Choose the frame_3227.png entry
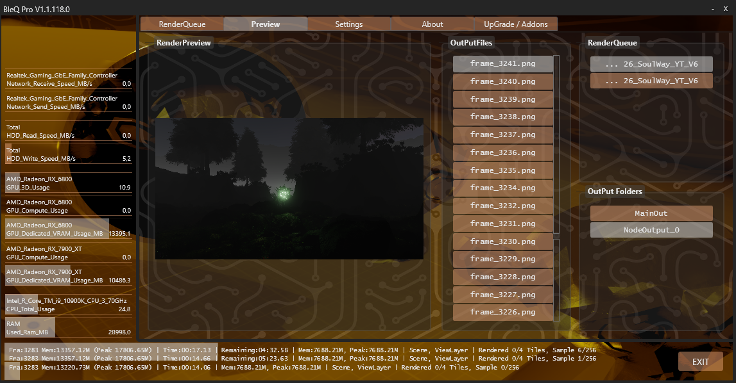Image resolution: width=736 pixels, height=383 pixels. pos(502,295)
